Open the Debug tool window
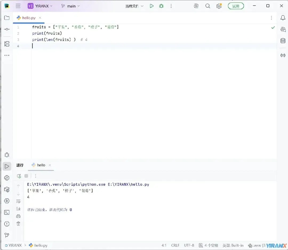288x250 pixels. point(7,155)
